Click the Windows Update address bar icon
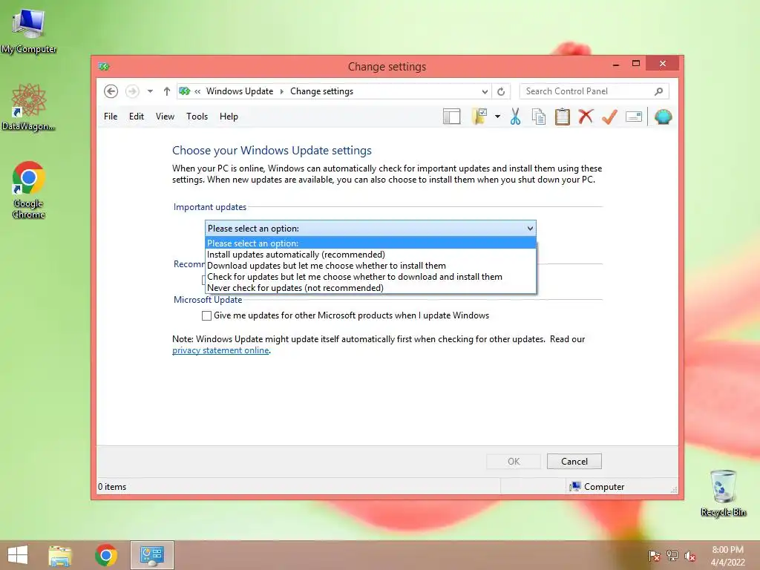This screenshot has height=570, width=760. (x=185, y=91)
